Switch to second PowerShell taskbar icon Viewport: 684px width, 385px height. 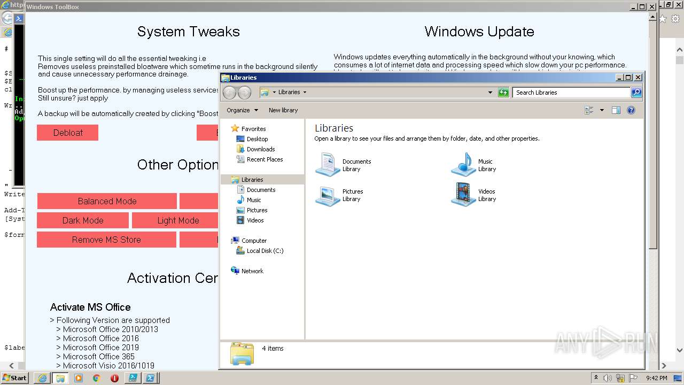point(151,378)
